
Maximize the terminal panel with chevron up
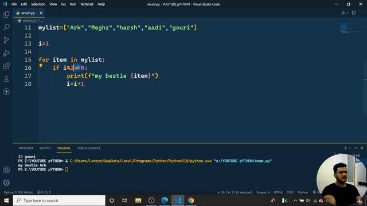[x=356, y=148]
